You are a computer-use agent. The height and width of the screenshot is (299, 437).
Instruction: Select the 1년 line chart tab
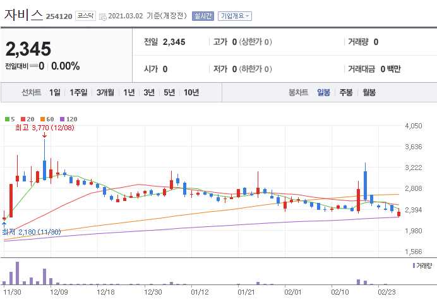point(129,92)
